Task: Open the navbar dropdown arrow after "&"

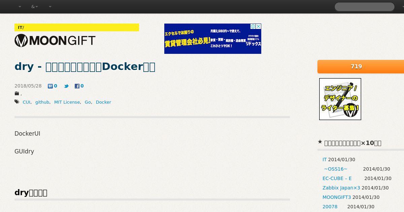Action: point(50,7)
